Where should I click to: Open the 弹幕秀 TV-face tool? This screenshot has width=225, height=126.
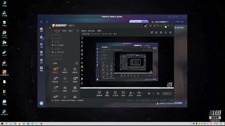pos(65,89)
